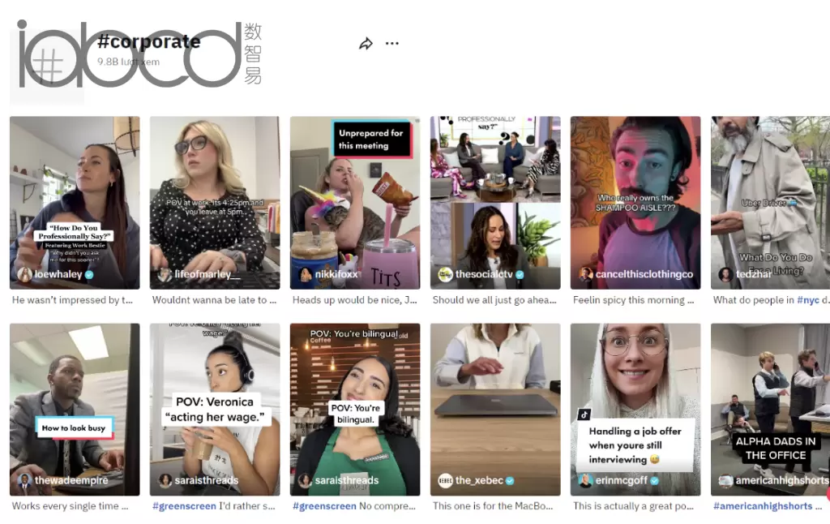Visit the thewadeempire username link
This screenshot has height=524, width=830.
(x=71, y=480)
